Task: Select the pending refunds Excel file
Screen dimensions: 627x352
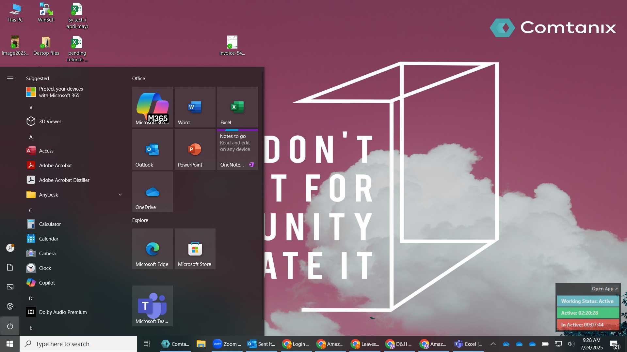Action: (x=77, y=49)
